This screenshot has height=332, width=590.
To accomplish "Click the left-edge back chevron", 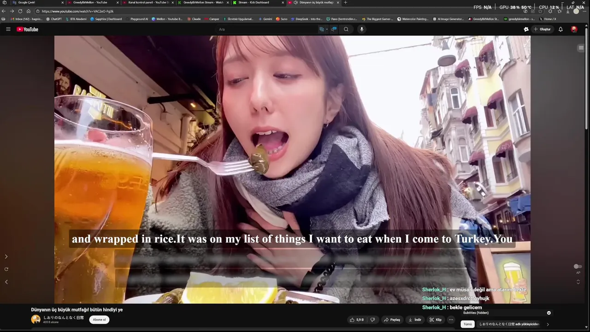I will tap(6, 282).
